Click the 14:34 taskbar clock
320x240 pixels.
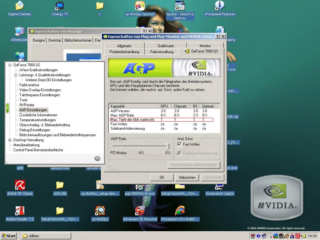(x=312, y=236)
